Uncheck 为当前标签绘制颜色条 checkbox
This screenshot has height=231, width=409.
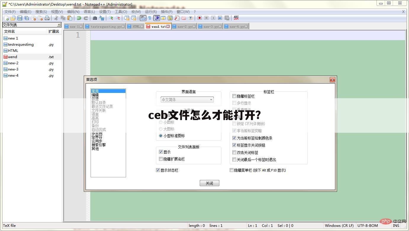point(234,138)
